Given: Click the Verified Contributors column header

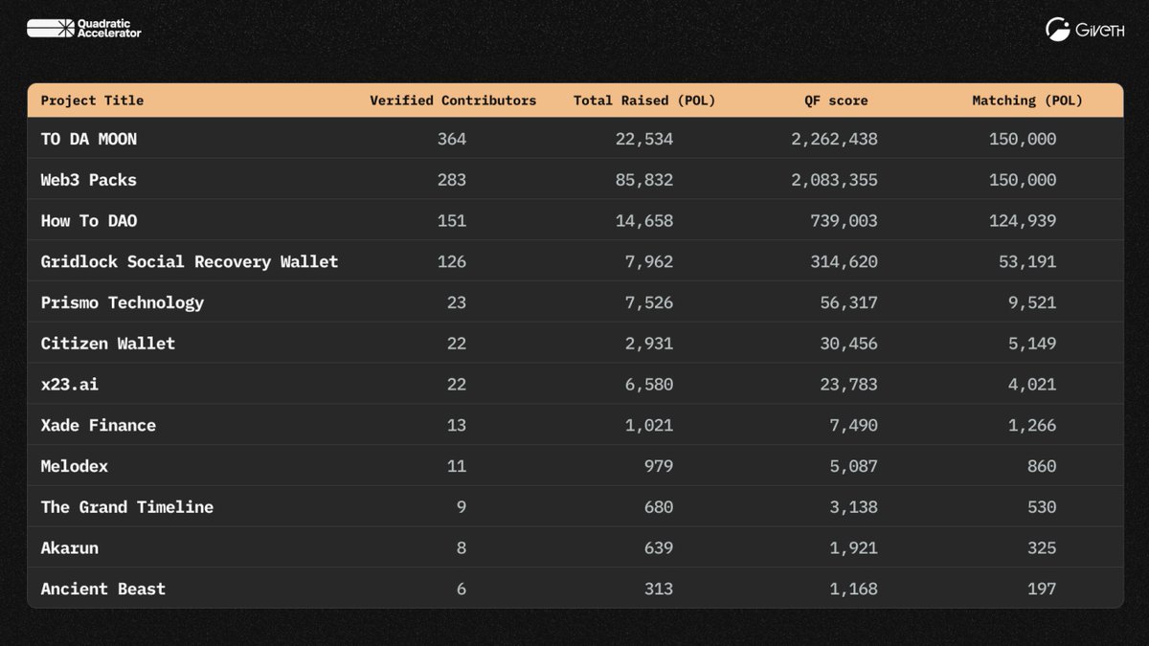Looking at the screenshot, I should pos(453,100).
